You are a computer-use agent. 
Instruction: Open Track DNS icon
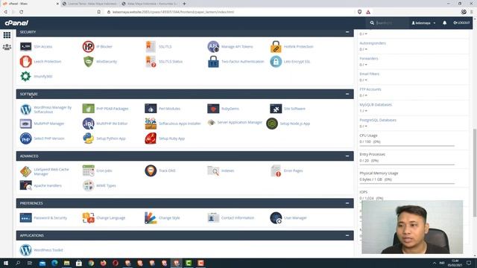151,170
